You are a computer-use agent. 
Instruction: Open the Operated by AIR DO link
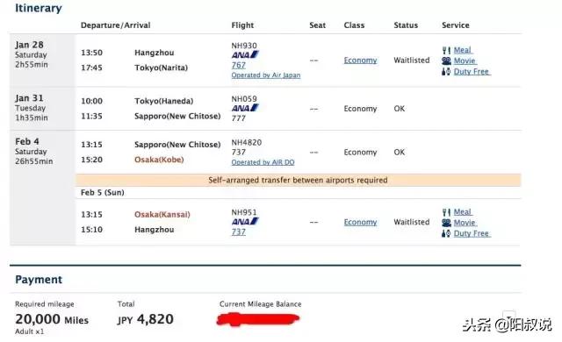pyautogui.click(x=263, y=162)
